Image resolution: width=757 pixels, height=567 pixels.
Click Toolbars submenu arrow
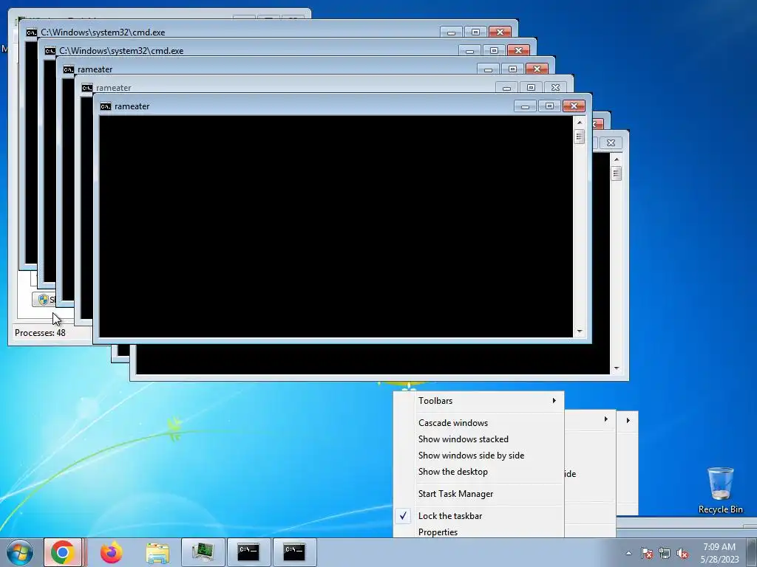pos(554,401)
